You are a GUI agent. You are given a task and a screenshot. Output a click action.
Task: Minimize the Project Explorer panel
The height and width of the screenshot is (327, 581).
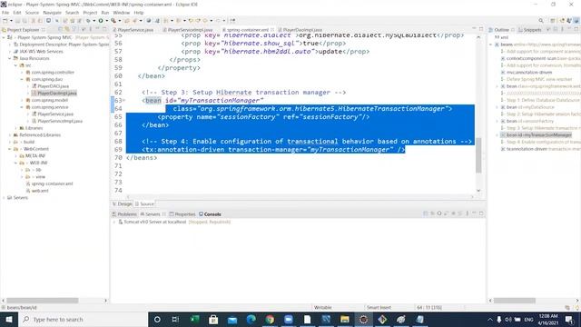pos(97,29)
